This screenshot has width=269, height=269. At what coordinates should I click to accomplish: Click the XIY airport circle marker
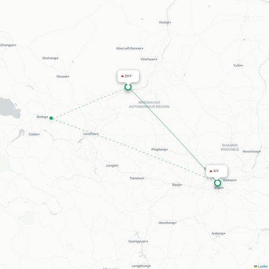tap(217, 183)
